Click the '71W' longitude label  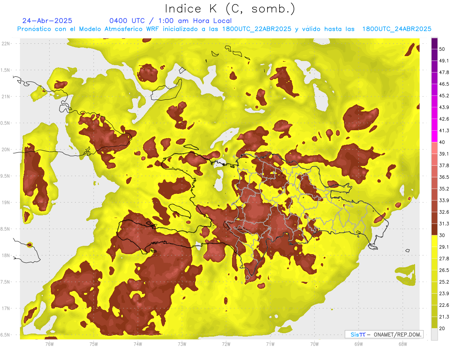point(270,344)
